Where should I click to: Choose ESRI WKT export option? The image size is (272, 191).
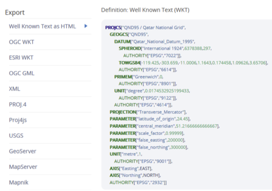(x=21, y=58)
